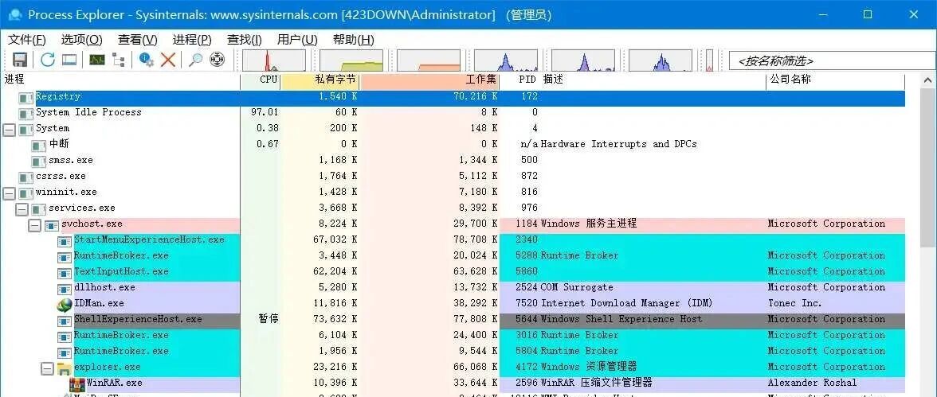Click the Registry process icon
Screen dimensions: 937x397
click(x=25, y=97)
